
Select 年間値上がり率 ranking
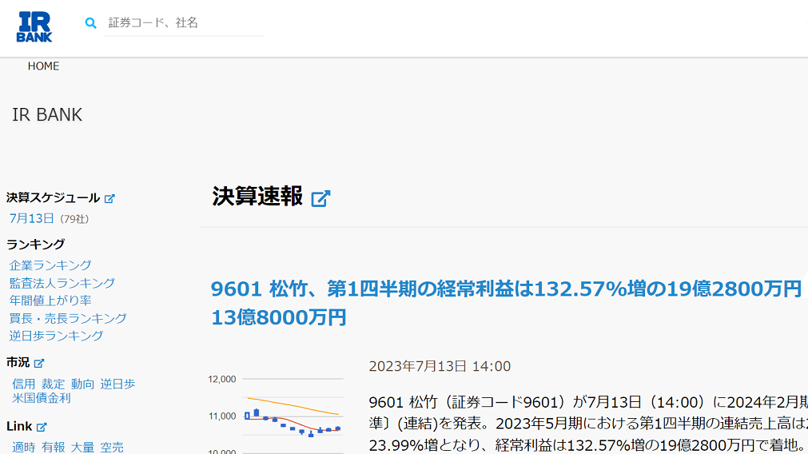tap(50, 301)
